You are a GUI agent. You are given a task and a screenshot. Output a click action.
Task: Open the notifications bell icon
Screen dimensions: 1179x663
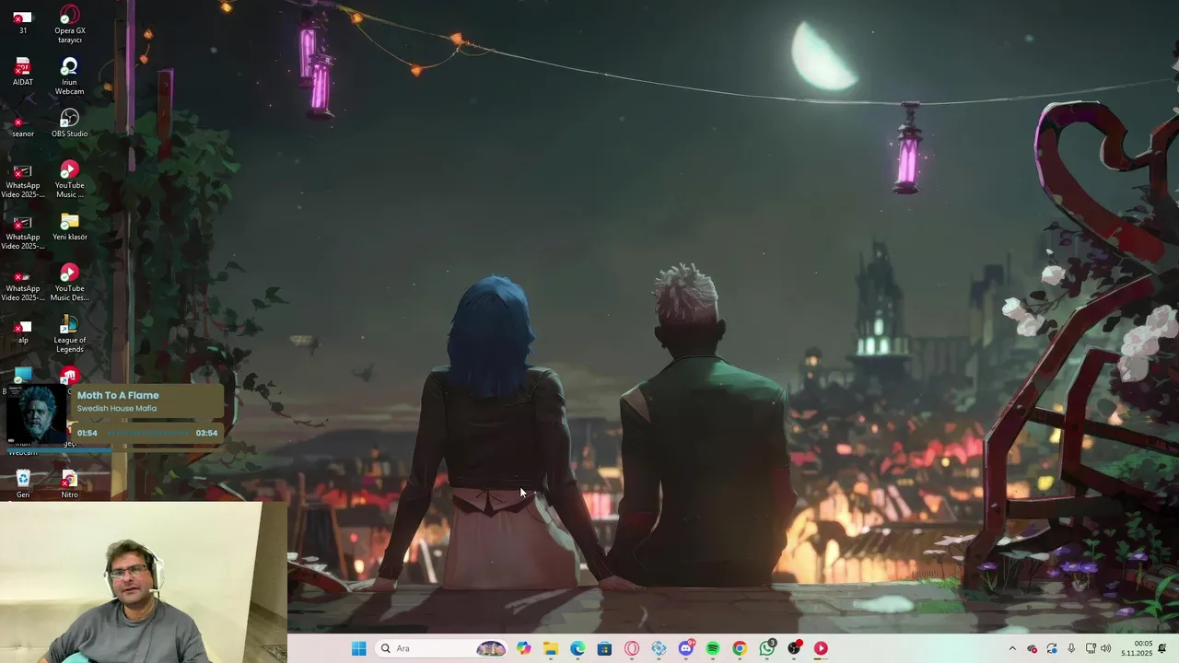tap(1162, 648)
